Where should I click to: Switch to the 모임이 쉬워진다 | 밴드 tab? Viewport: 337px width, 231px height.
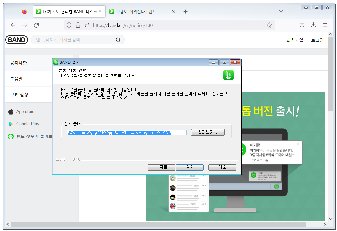142,11
